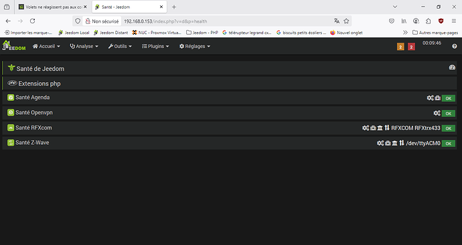
Task: Click the tracking protection shield icon
Action: pos(78,21)
